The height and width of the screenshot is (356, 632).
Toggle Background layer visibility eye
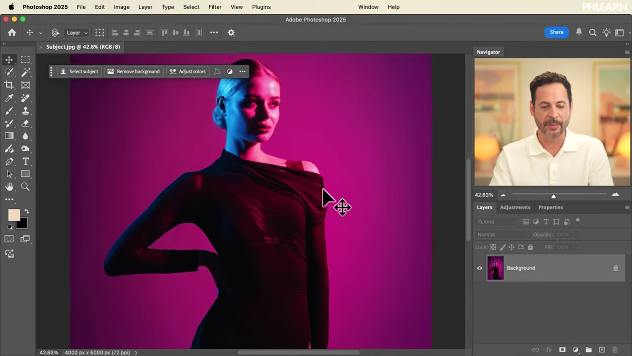[479, 268]
